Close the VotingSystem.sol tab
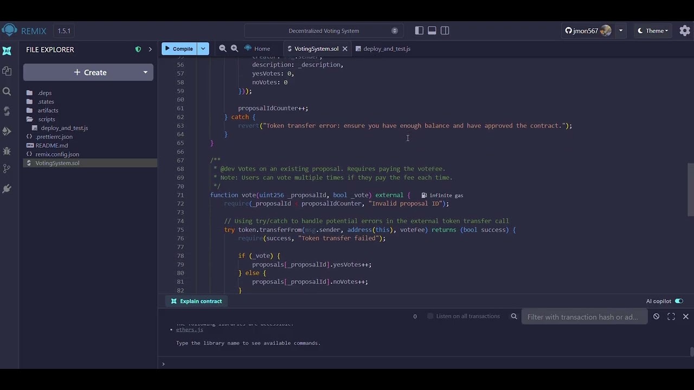694x390 pixels. [x=345, y=49]
